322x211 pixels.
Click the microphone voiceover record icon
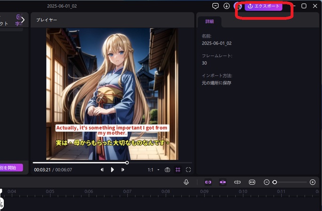coord(186,182)
